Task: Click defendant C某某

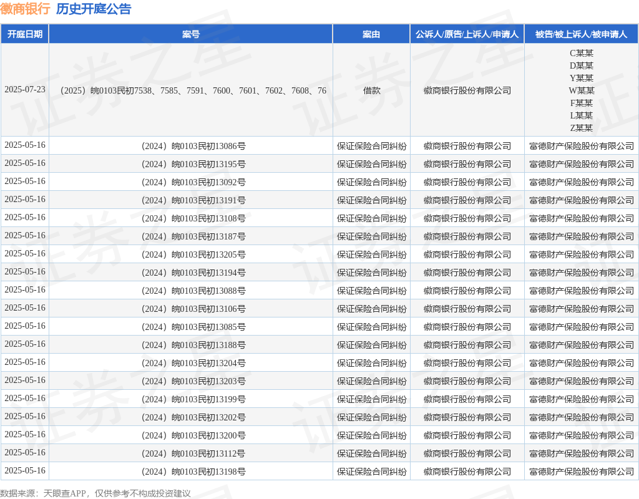Action: tap(582, 53)
